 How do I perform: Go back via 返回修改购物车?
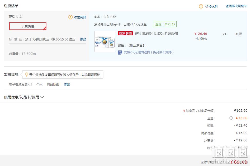pos(236,6)
